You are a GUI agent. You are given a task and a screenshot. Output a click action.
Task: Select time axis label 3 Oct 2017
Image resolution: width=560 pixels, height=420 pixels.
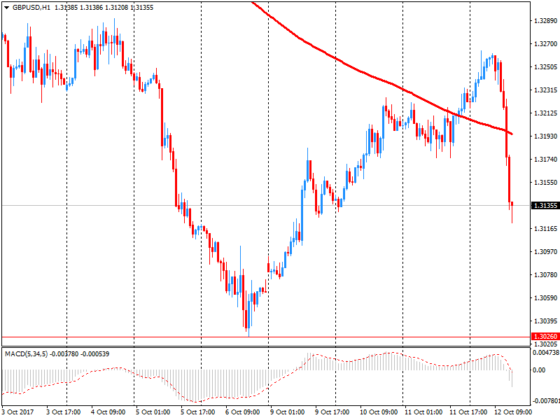point(18,412)
